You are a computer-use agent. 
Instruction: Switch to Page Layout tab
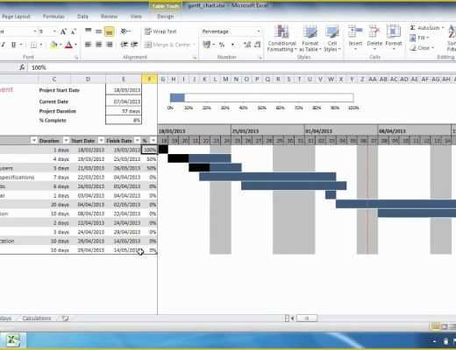(16, 17)
